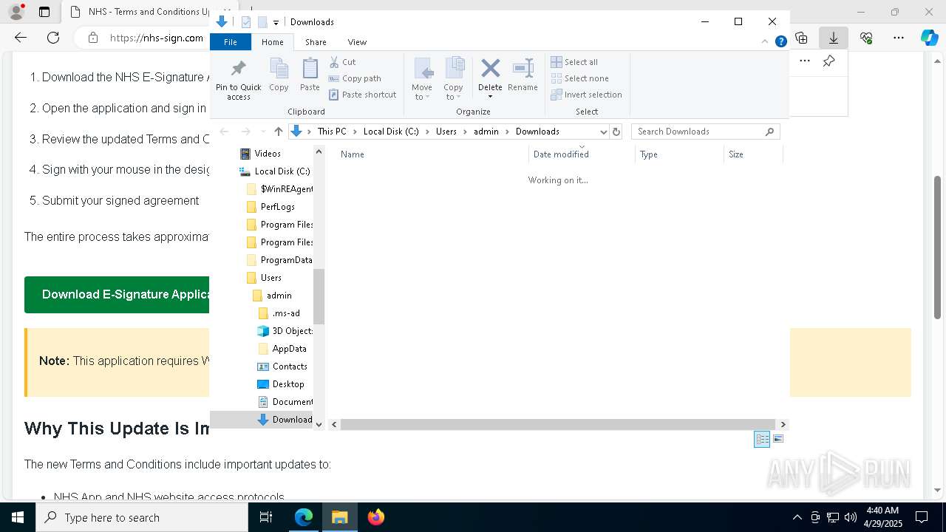Switch to Large icons view layout
The image size is (946, 532).
(778, 439)
